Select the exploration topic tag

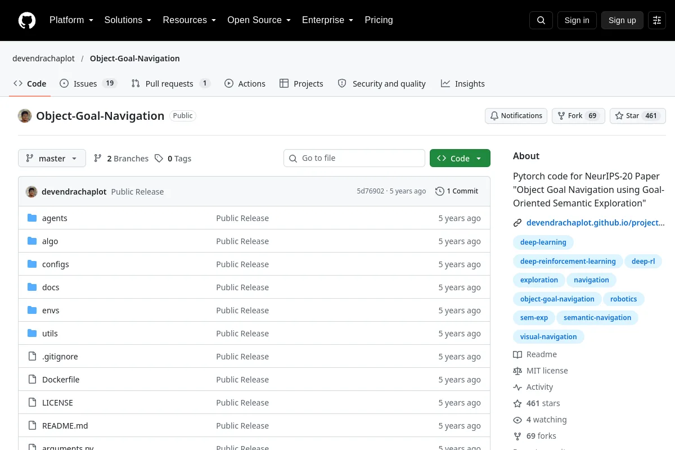point(539,280)
